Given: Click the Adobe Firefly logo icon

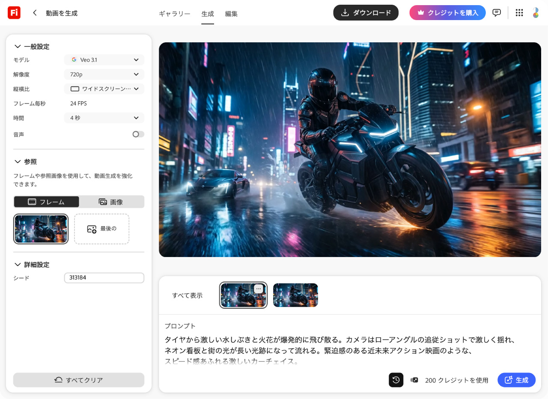Looking at the screenshot, I should pyautogui.click(x=14, y=13).
